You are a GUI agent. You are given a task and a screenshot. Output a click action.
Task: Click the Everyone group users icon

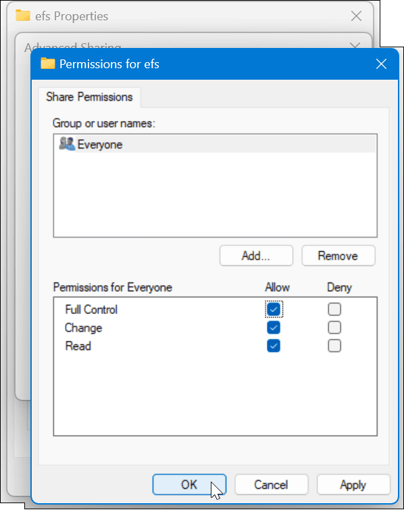(67, 144)
